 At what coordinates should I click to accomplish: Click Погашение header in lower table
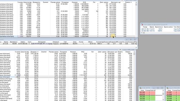[63, 52]
